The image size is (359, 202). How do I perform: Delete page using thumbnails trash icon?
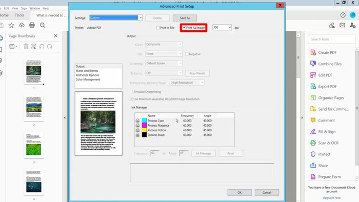26,47
